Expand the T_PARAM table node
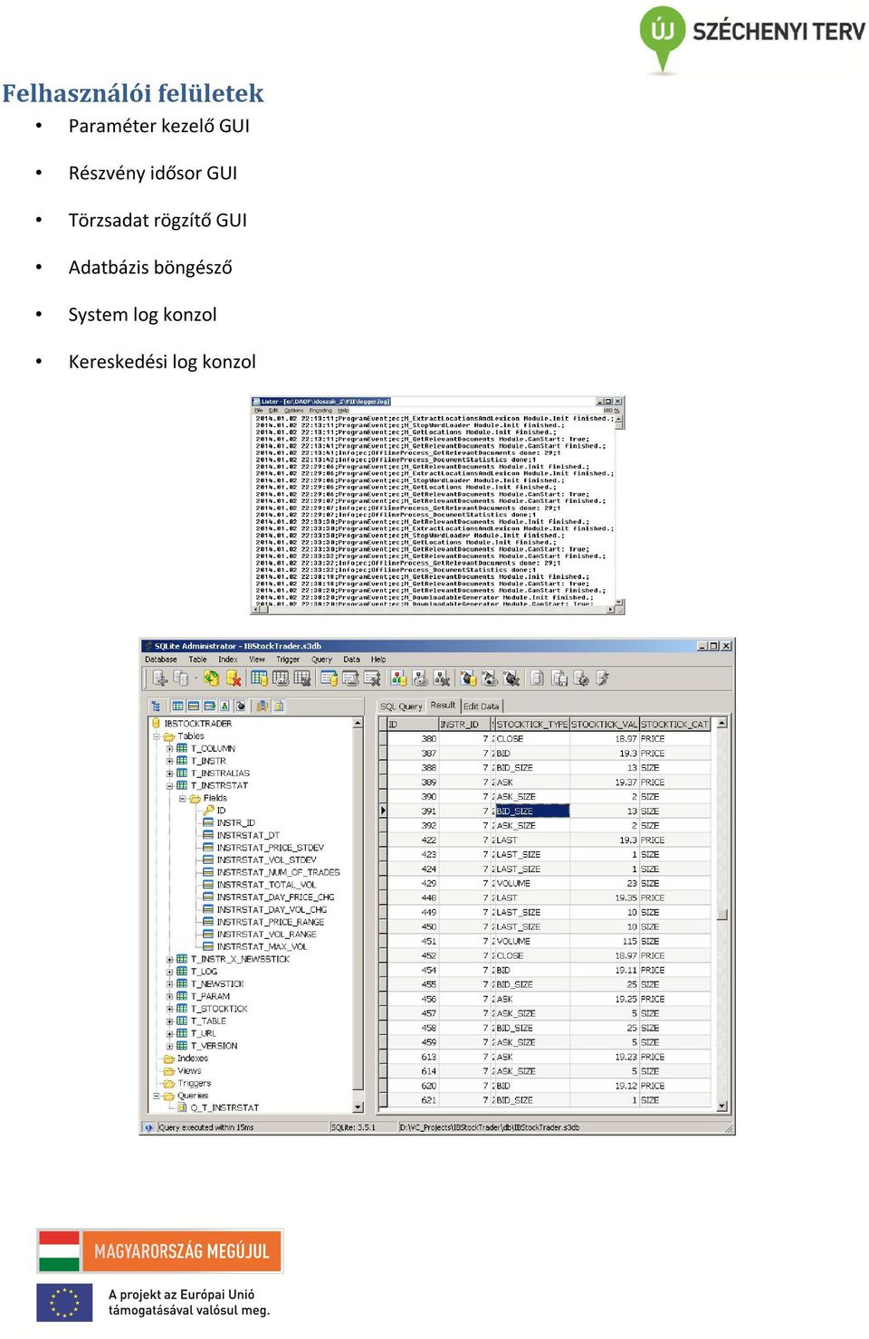Image resolution: width=869 pixels, height=1339 pixels. pyautogui.click(x=169, y=996)
